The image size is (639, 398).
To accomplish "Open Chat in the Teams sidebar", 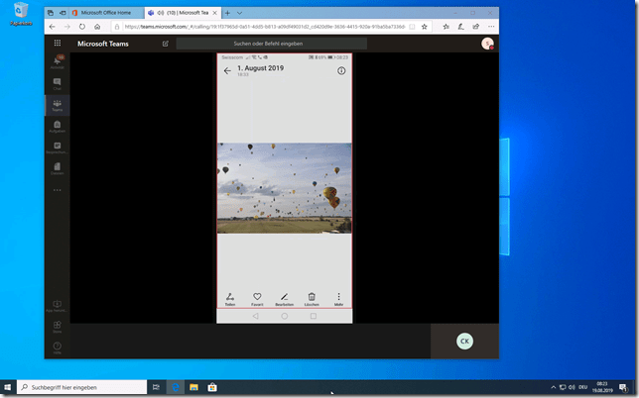I will point(57,83).
